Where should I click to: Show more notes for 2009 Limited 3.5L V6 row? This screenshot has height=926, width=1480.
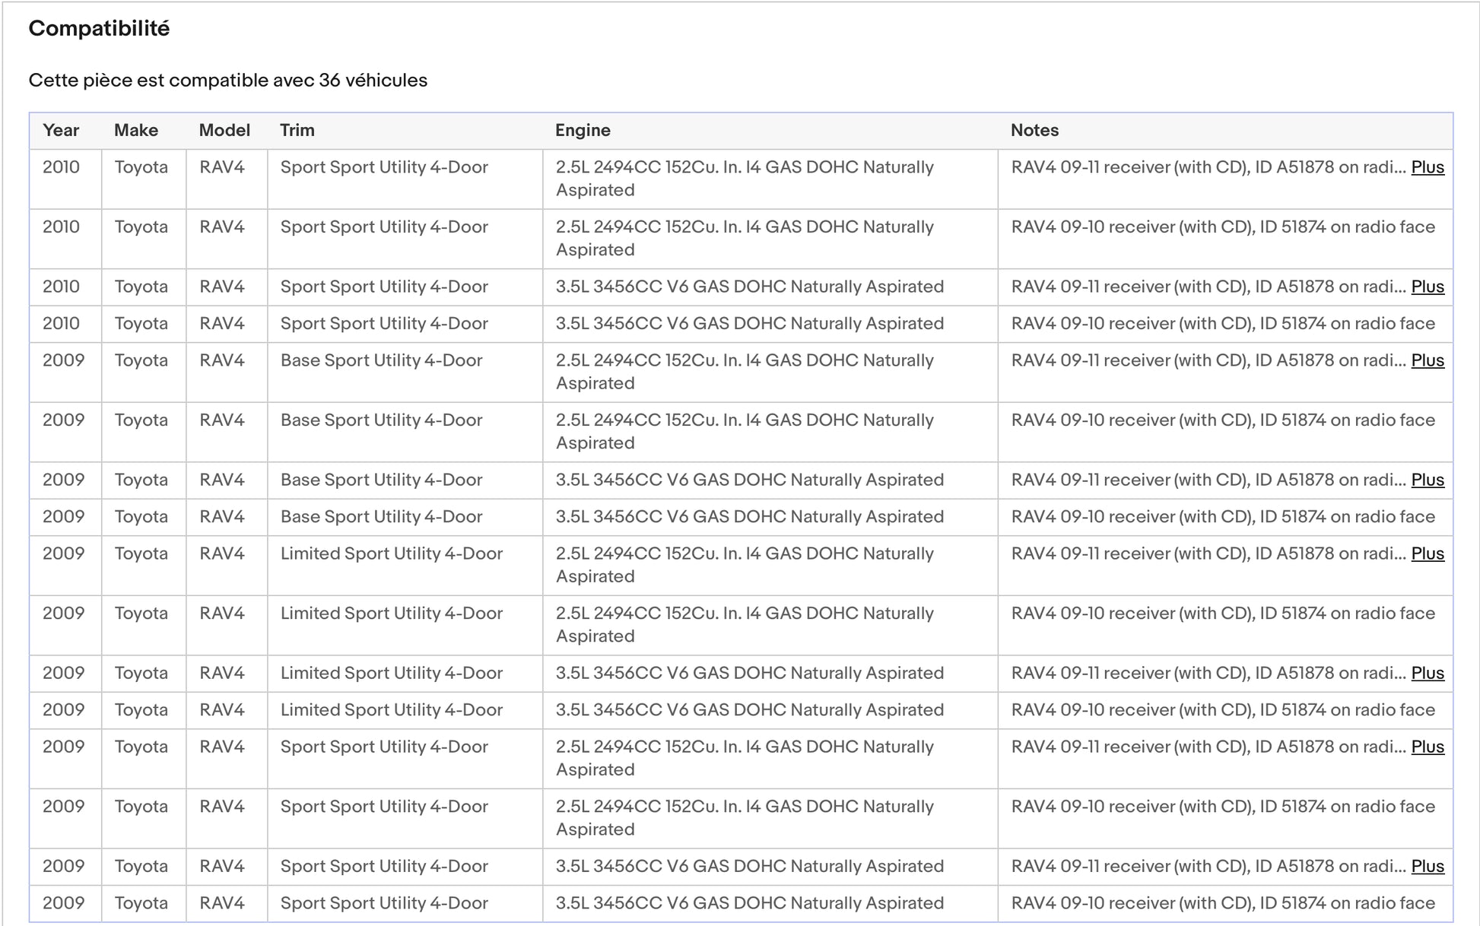click(x=1427, y=673)
